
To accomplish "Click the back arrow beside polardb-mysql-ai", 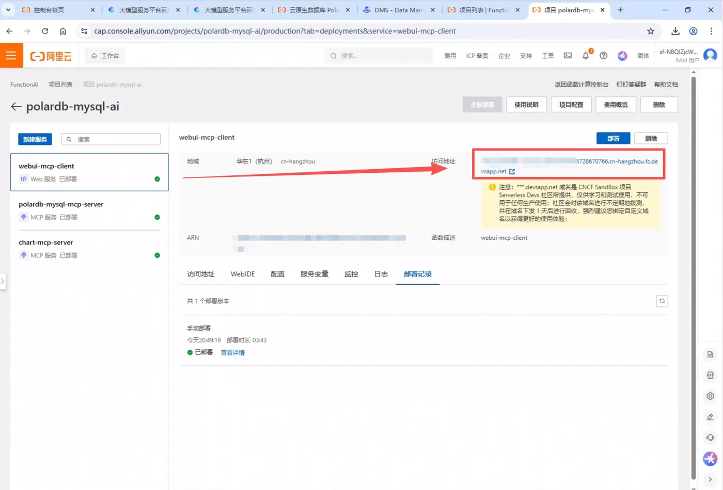I will (16, 106).
